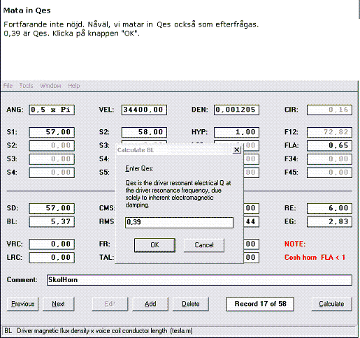Open the Help menu
360x338 pixels.
coord(74,86)
